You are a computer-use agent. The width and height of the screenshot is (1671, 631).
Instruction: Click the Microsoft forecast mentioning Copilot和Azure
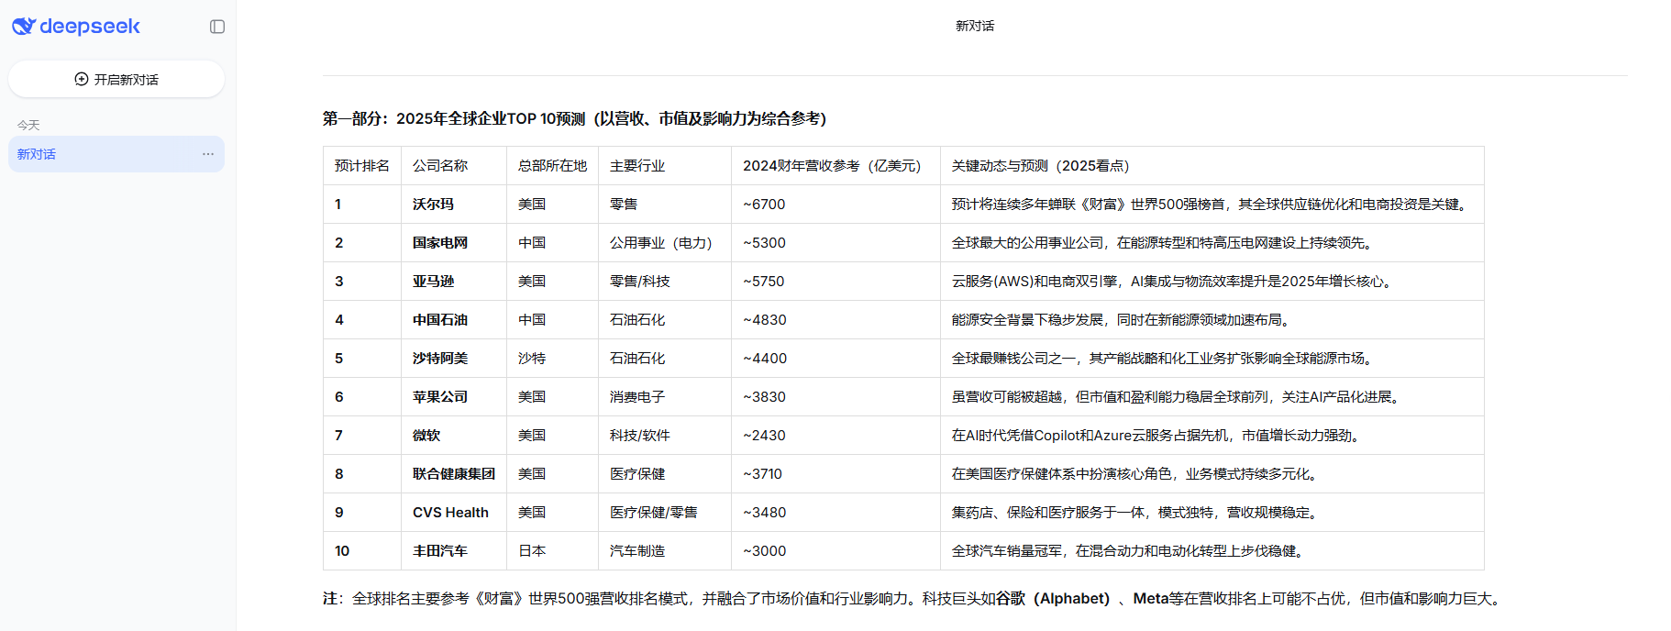pos(1158,436)
